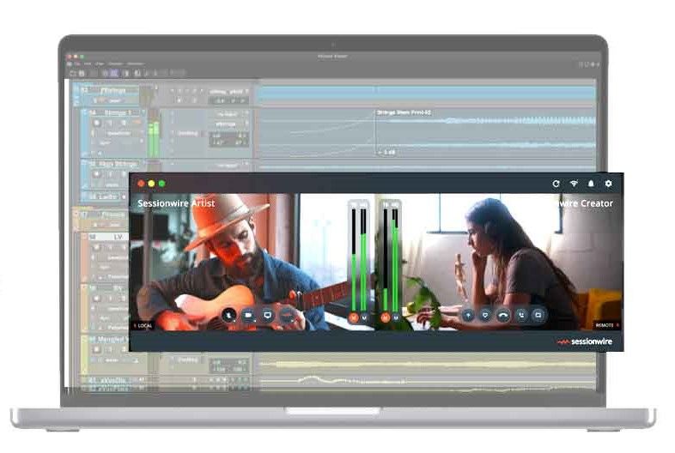Screen dimensions: 675x453
Task: Toggle the orange M mute under local meter
Action: 354,317
